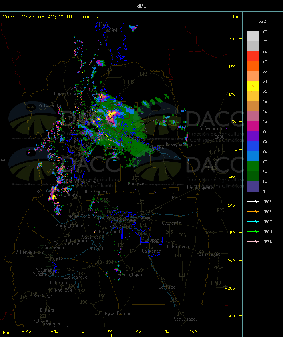This screenshot has height=337, width=283.
Task: Click the Cochico place label
Action: click(167, 287)
